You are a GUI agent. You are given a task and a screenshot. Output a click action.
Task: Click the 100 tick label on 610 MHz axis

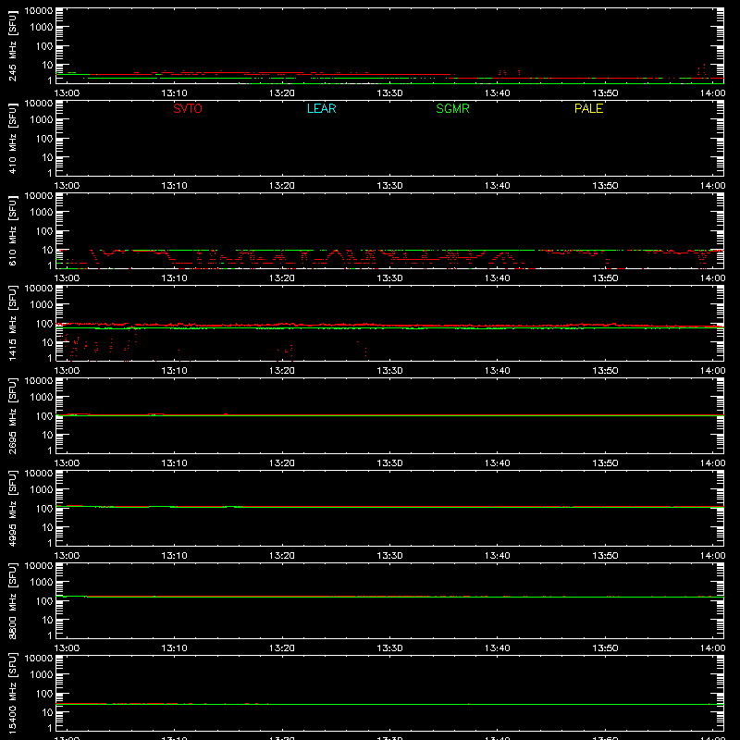click(x=44, y=231)
